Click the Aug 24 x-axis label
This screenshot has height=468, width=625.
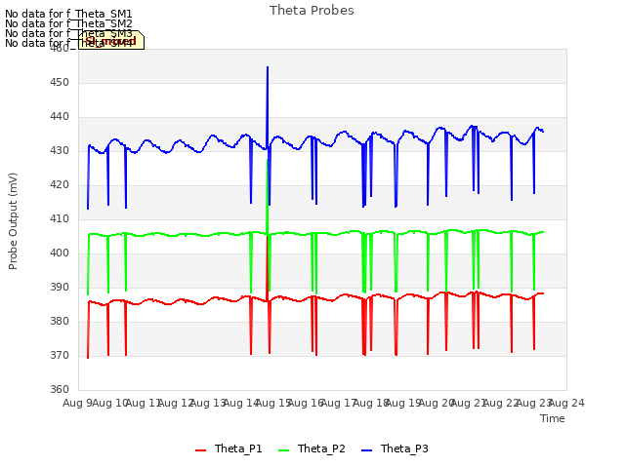click(566, 404)
